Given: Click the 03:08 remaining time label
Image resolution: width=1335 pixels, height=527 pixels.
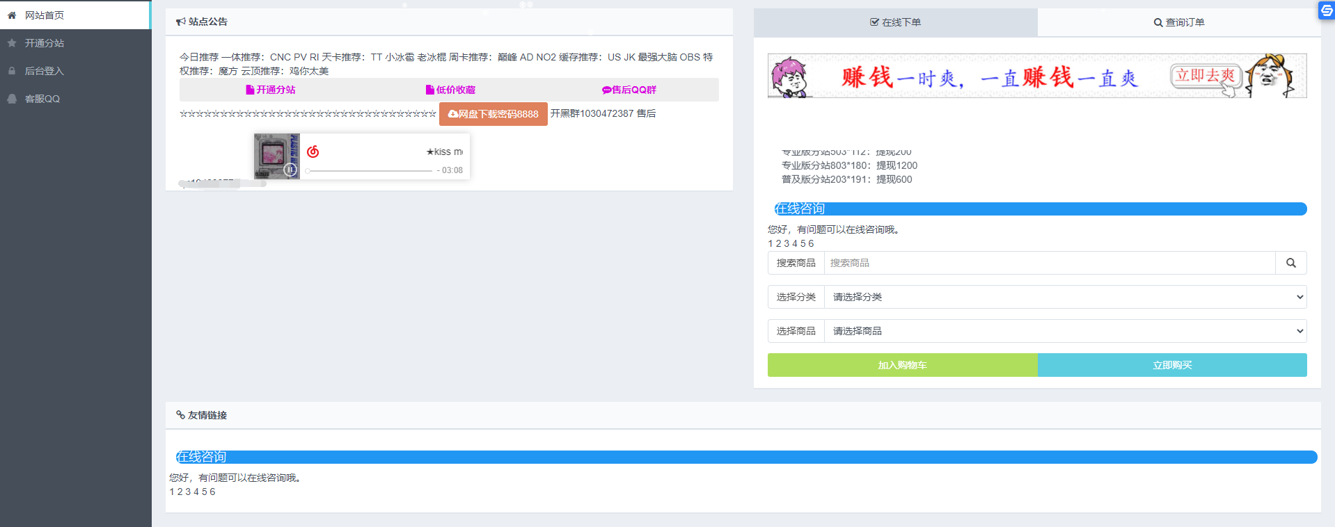Looking at the screenshot, I should (450, 170).
